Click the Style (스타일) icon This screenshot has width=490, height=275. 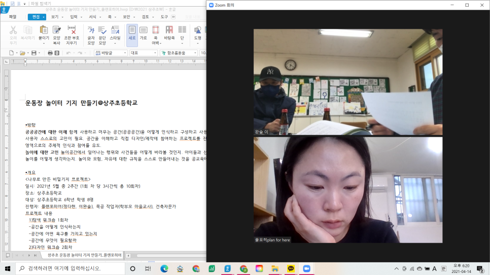115,30
